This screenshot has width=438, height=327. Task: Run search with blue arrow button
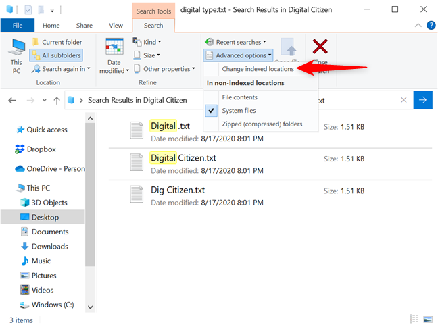click(422, 100)
